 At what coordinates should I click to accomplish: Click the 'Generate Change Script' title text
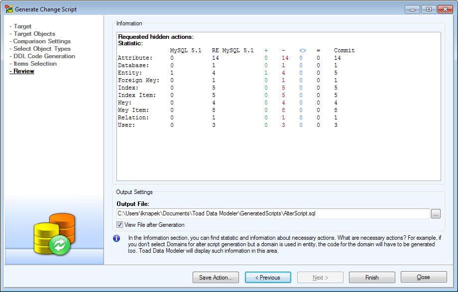tap(46, 9)
